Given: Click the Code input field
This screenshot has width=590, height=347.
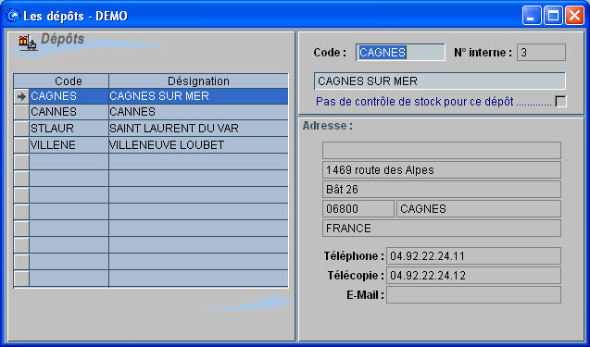Looking at the screenshot, I should [x=400, y=52].
